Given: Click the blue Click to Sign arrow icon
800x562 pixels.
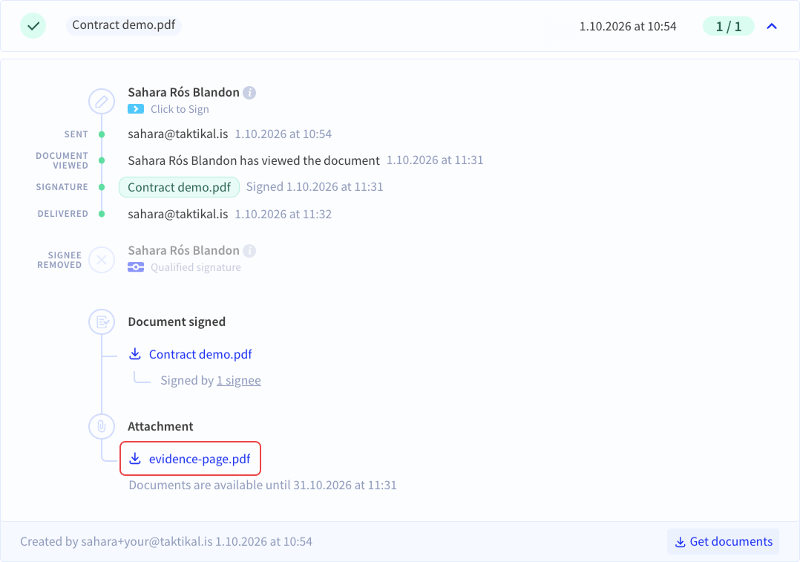Looking at the screenshot, I should click(136, 108).
